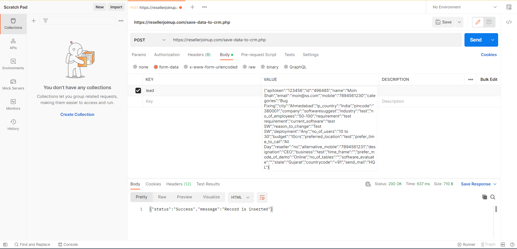
Task: Open the History sidebar section
Action: click(13, 125)
